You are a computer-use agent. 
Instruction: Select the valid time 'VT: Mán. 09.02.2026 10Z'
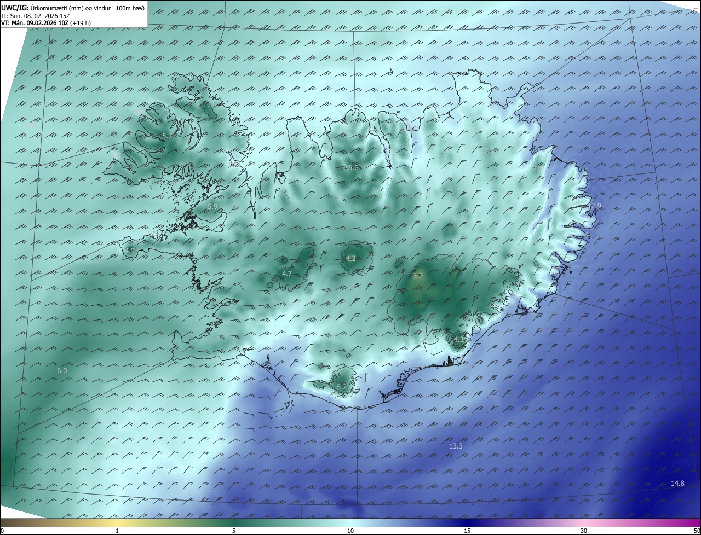tap(34, 23)
